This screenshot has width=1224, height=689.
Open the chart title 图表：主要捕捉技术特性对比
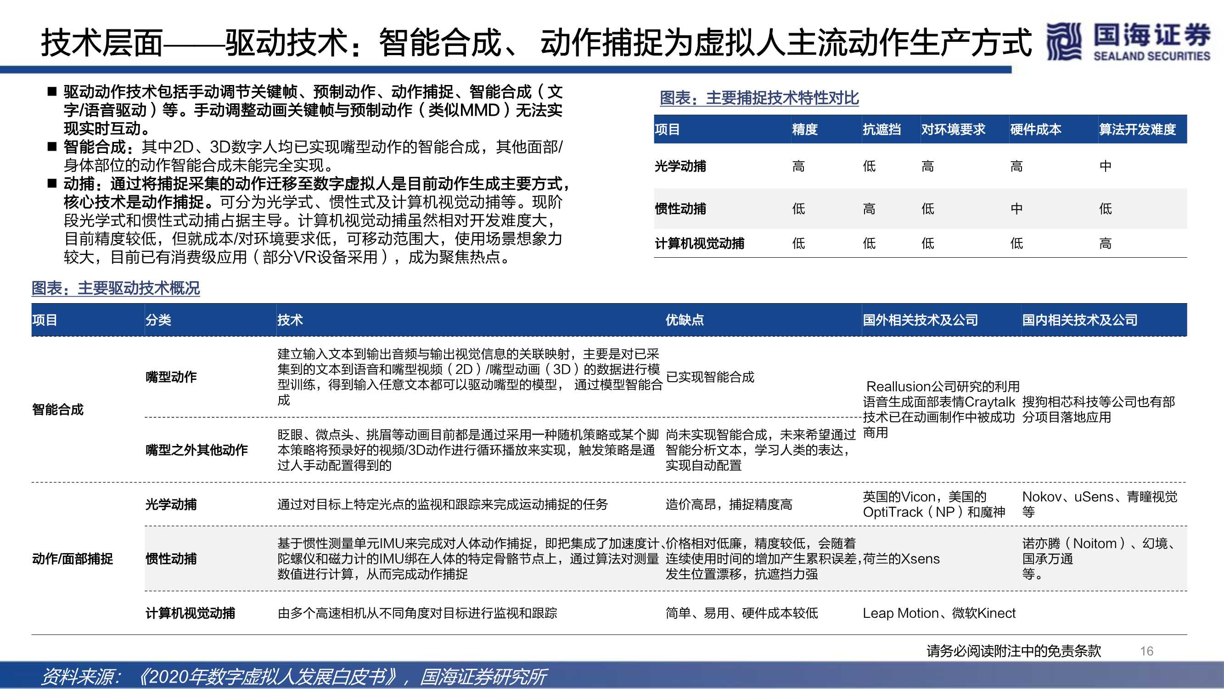pos(759,98)
